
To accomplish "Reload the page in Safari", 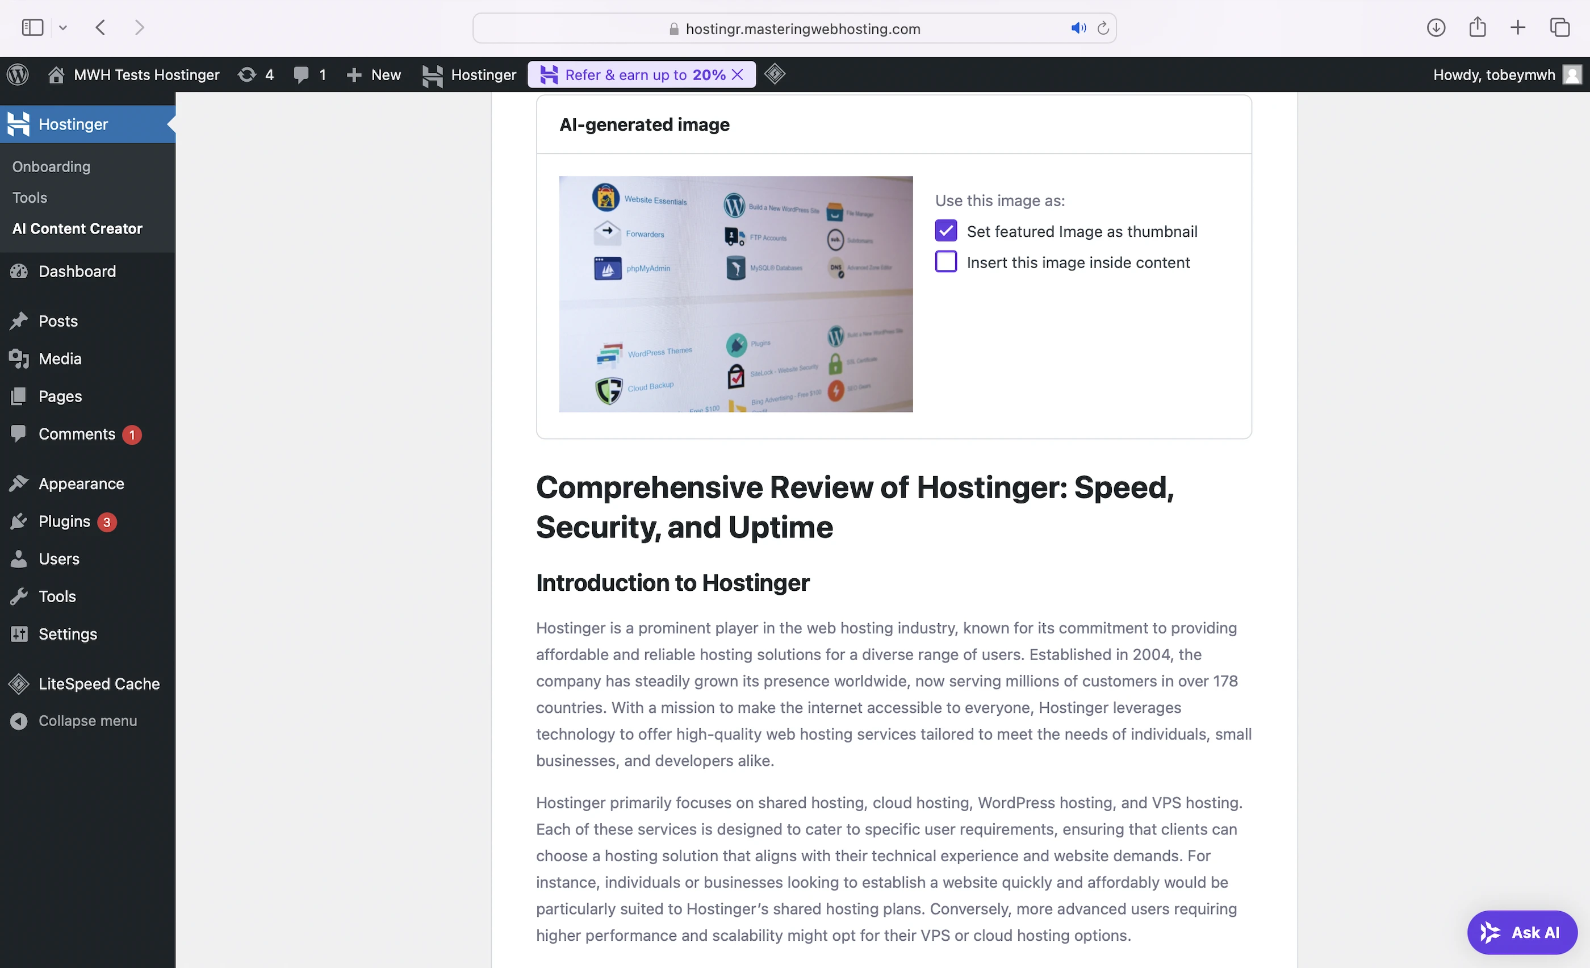I will pyautogui.click(x=1103, y=28).
